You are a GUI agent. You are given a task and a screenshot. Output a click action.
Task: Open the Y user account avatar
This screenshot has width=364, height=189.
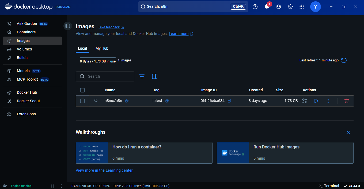[x=316, y=7]
